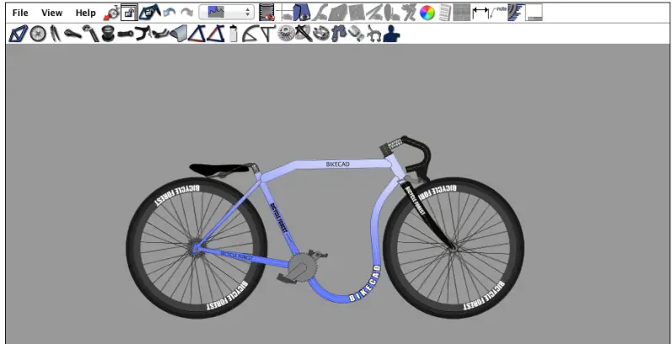Open the rider figure settings icon

pos(391,34)
